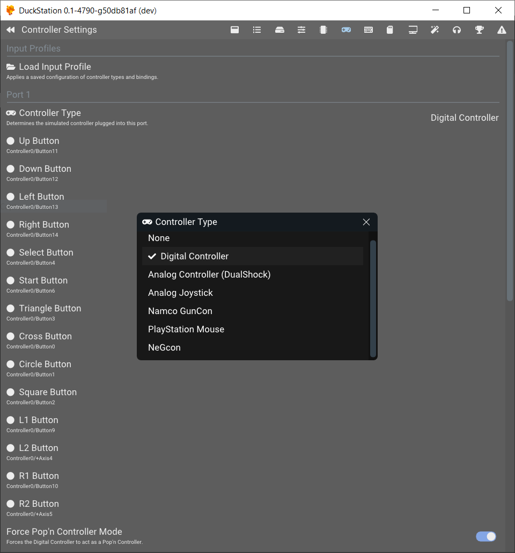Go back using the rewind arrows icon
The width and height of the screenshot is (515, 553).
11,30
